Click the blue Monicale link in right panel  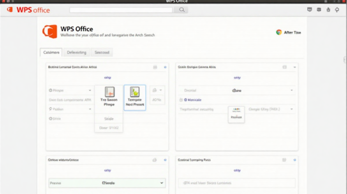194,100
